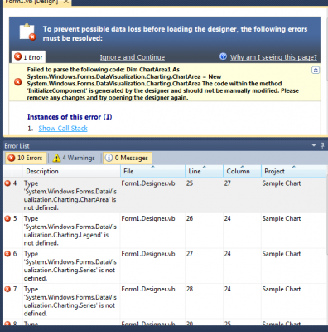Click column value 27 in error 4 row
This screenshot has height=332, width=328.
tap(228, 183)
